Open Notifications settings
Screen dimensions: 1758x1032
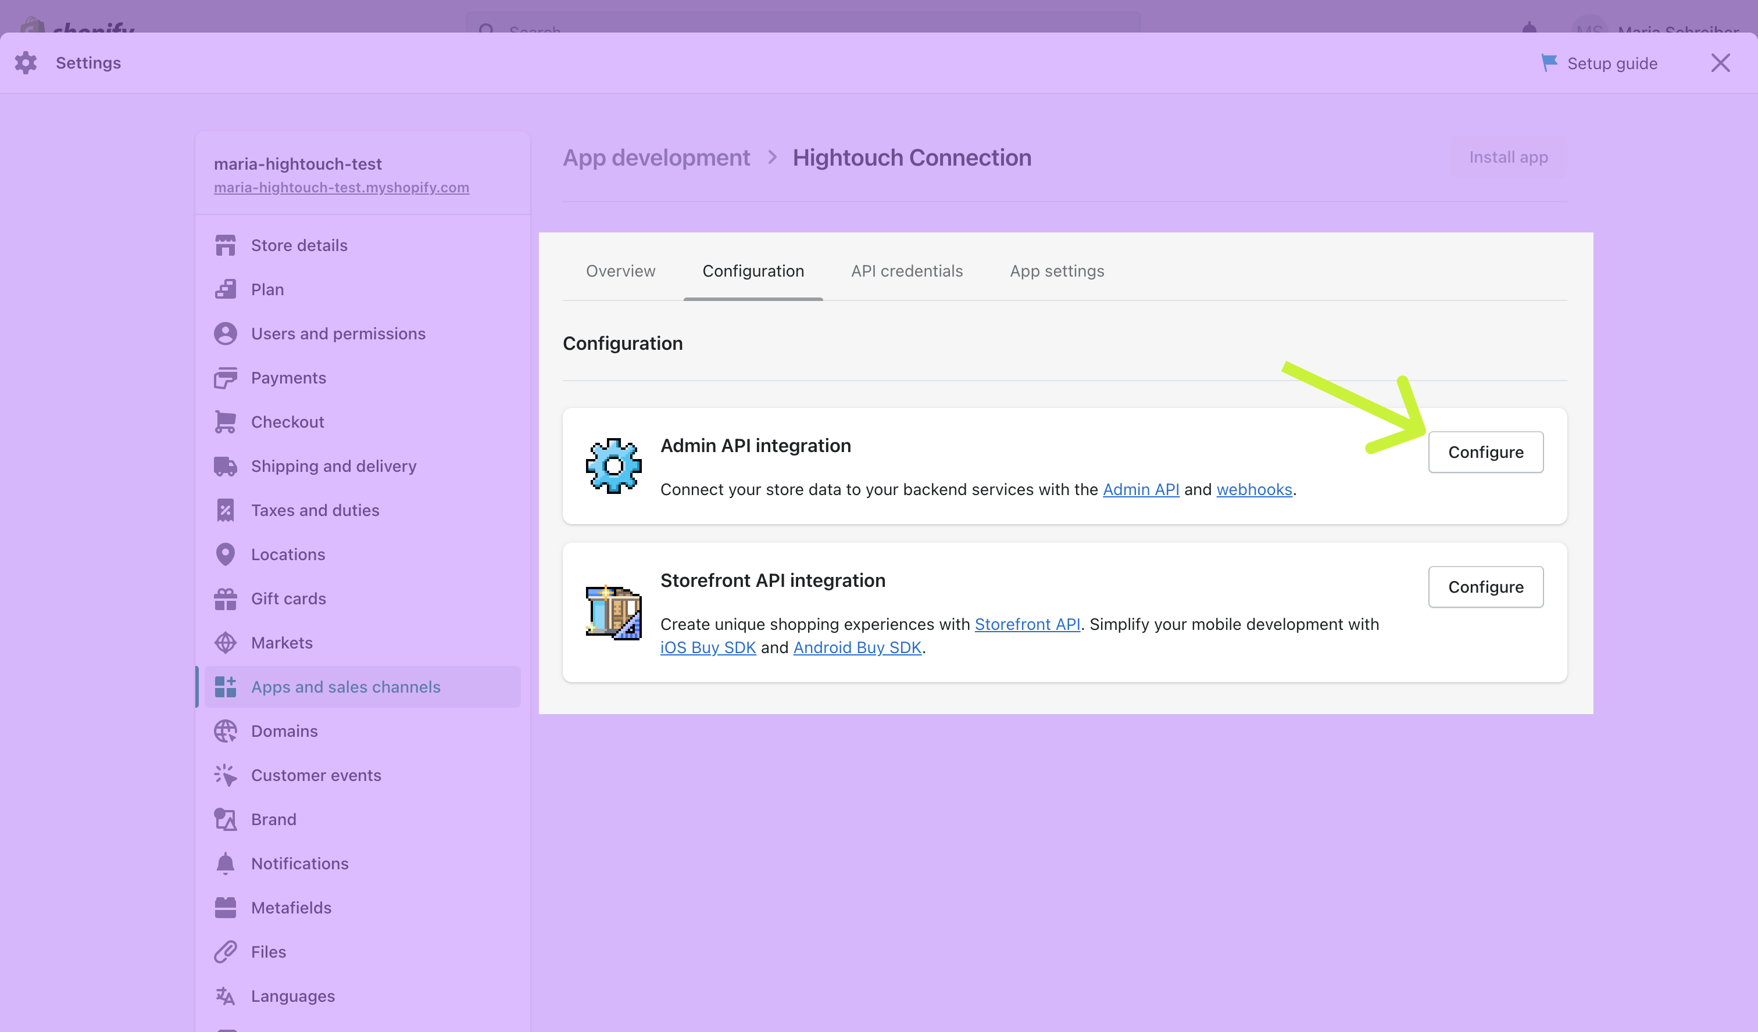click(x=362, y=863)
